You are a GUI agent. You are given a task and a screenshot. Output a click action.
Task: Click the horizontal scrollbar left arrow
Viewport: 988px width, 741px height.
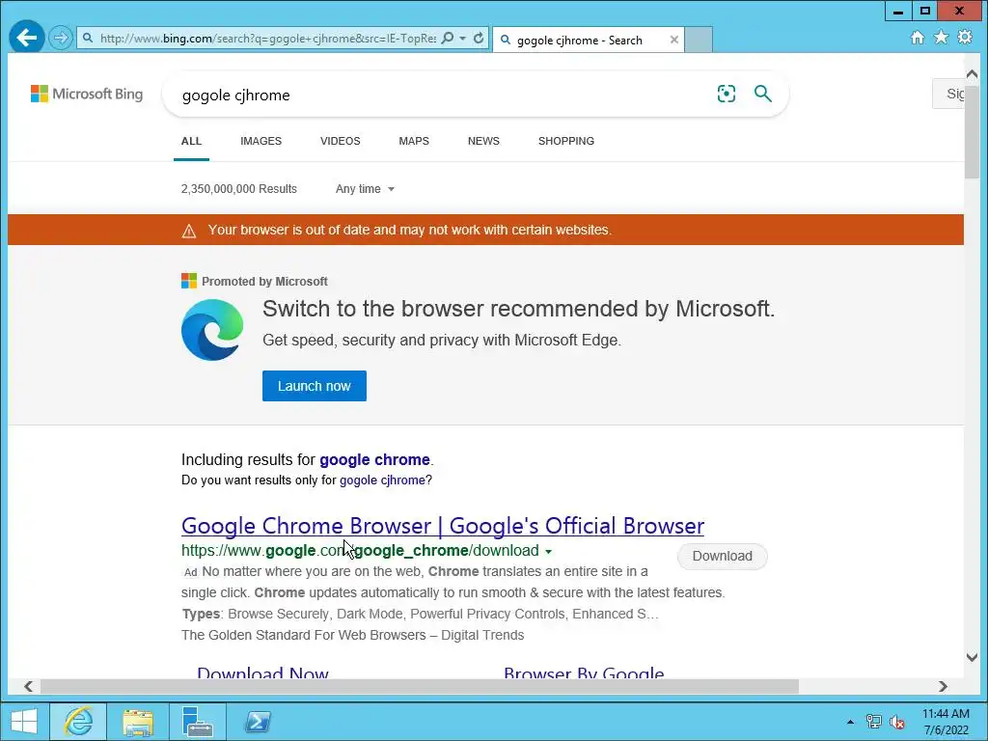coord(28,686)
